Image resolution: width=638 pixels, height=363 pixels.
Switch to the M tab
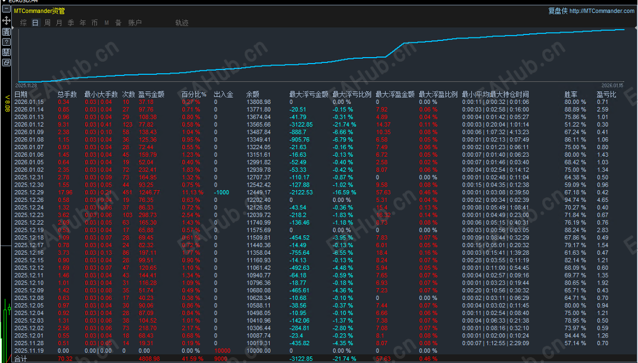coord(107,23)
